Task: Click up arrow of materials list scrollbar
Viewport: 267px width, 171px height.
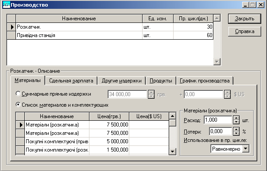Action: click(x=173, y=116)
